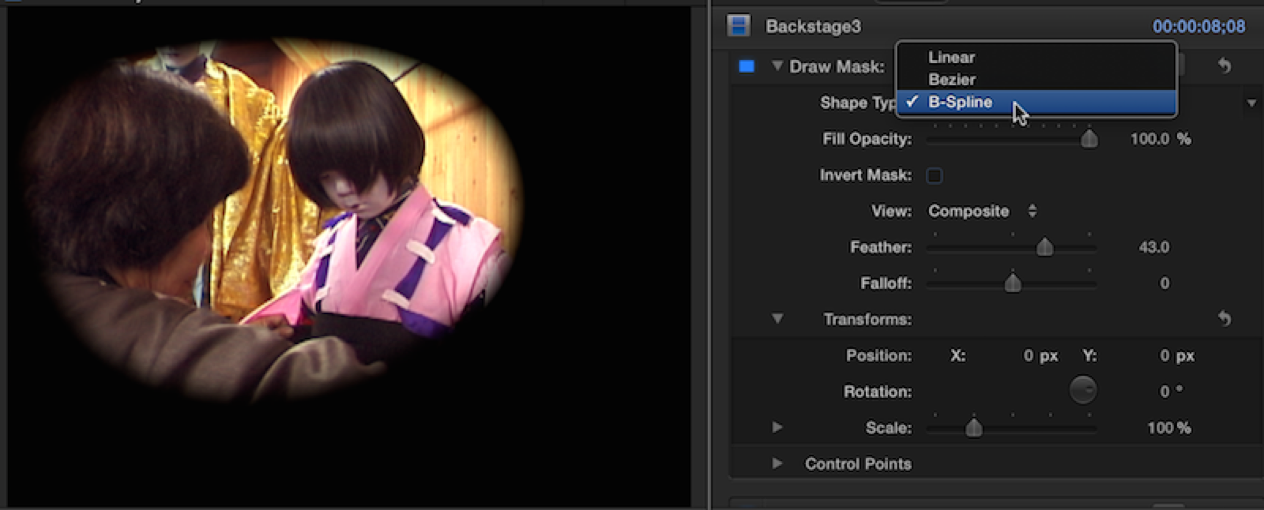Click the Feather value 43.0 field
1264x510 pixels.
click(x=1153, y=247)
